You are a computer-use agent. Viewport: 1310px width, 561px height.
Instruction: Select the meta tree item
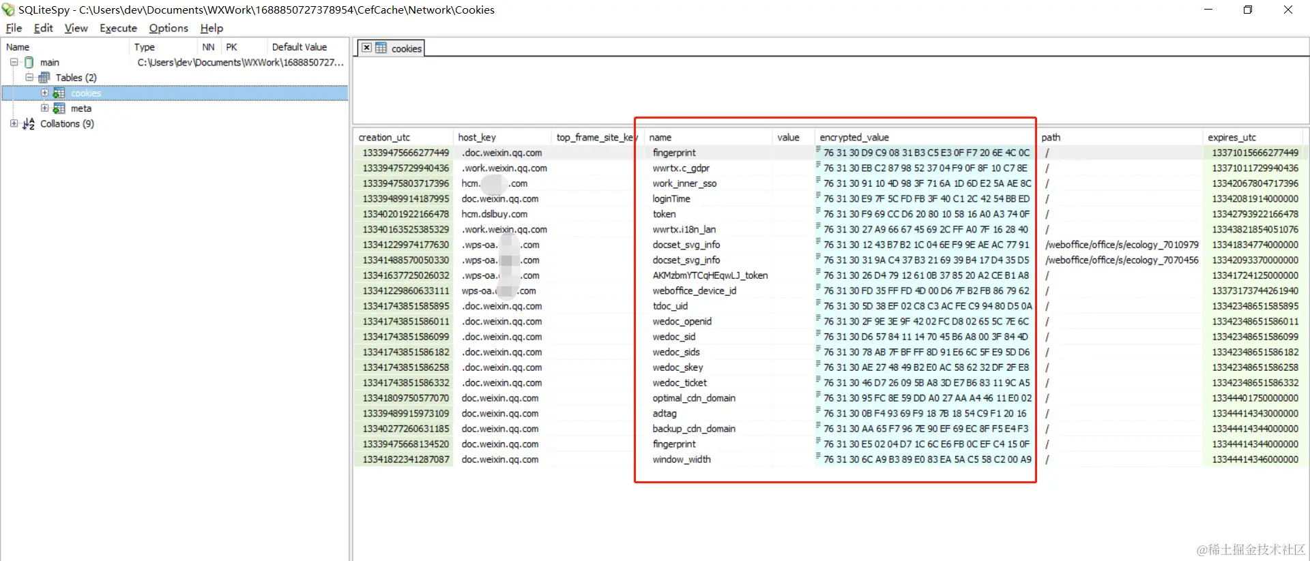(x=81, y=108)
